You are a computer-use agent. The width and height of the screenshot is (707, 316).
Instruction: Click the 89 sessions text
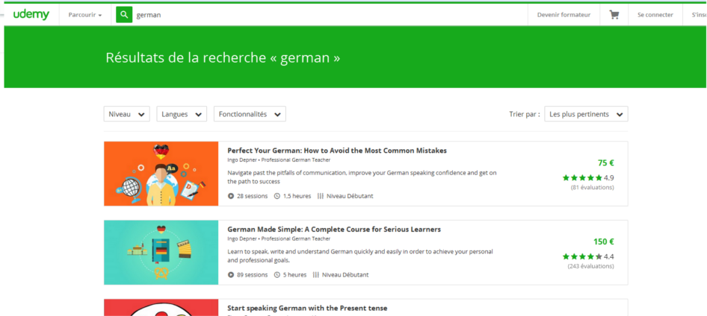pos(252,275)
